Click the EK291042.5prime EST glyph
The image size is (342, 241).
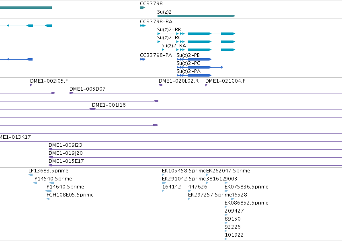click(x=164, y=183)
